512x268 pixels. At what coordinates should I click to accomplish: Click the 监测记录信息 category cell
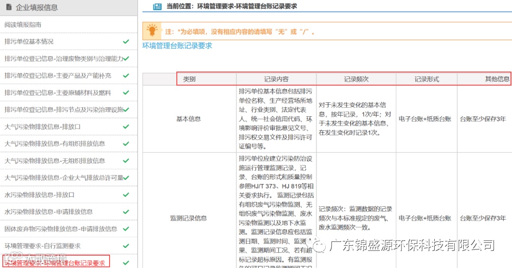(x=188, y=218)
